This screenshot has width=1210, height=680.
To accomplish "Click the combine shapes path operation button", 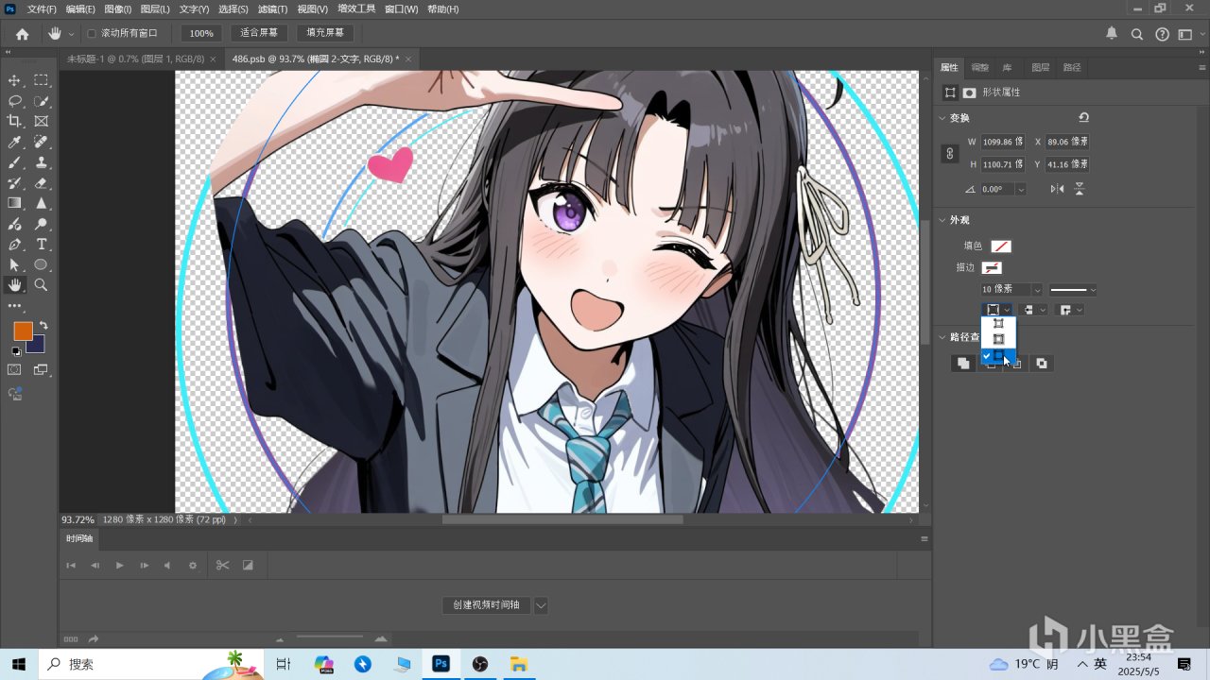I will tap(963, 364).
